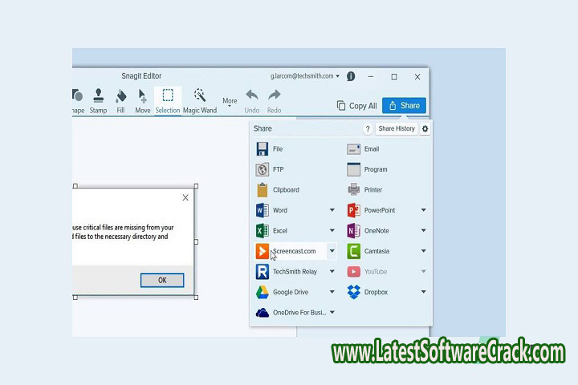Screen dimensions: 578x385
Task: Click the share help question mark
Action: point(368,128)
